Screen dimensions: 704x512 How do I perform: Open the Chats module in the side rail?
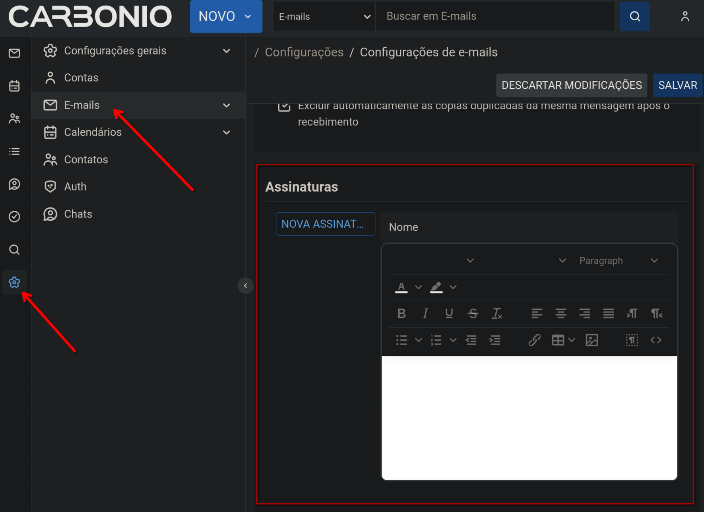point(15,184)
